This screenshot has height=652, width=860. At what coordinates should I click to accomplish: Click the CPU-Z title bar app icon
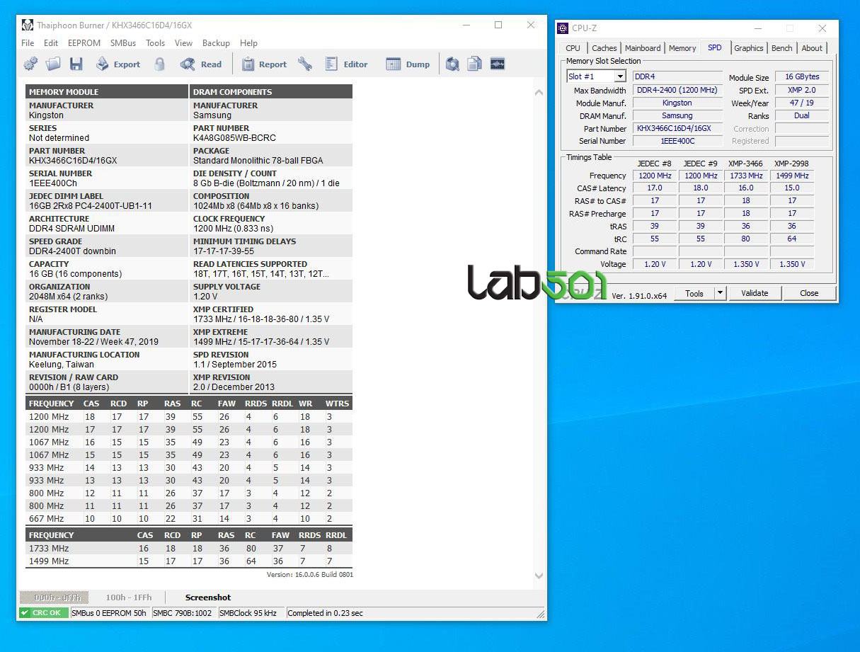pyautogui.click(x=563, y=28)
